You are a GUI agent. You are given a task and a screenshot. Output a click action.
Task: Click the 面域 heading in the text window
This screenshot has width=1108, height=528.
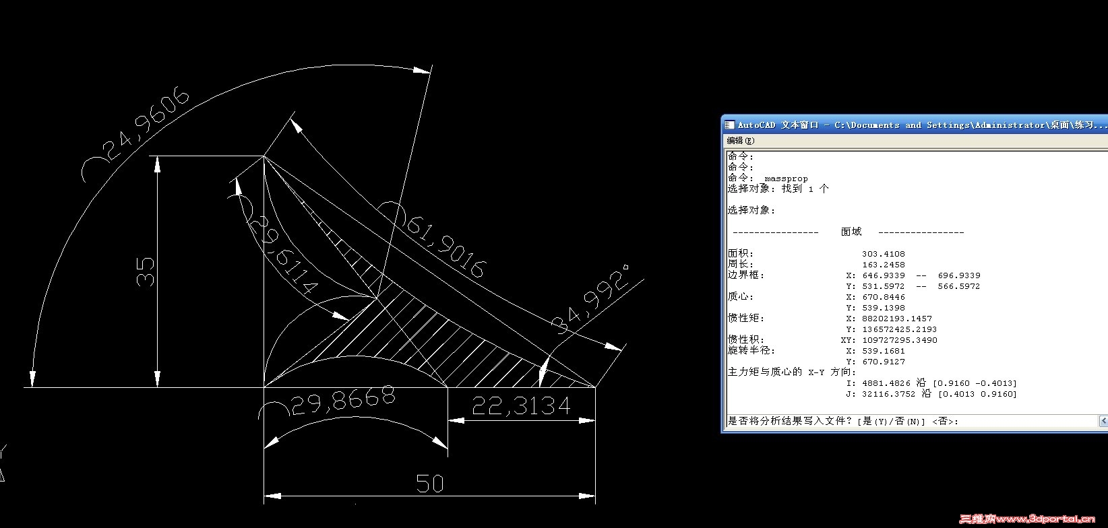pyautogui.click(x=851, y=232)
